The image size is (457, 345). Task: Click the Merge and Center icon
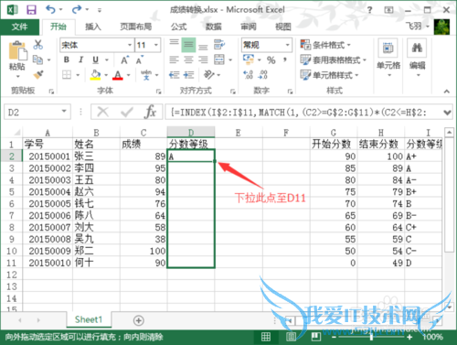tap(219, 59)
